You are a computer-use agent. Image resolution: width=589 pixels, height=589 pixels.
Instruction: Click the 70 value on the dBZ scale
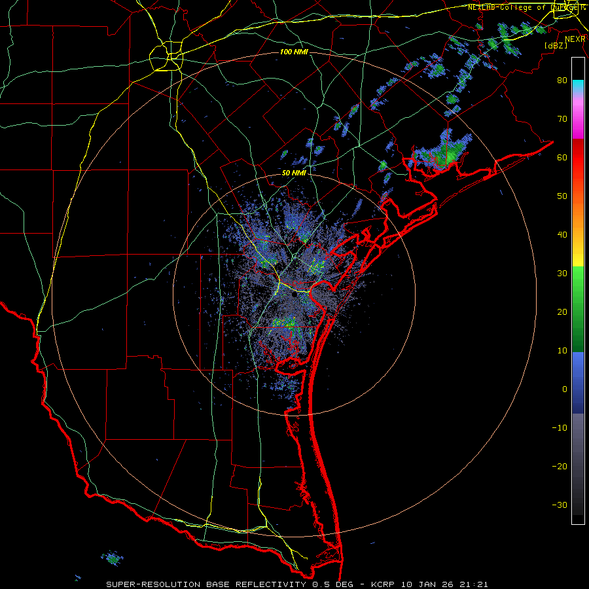coord(562,118)
